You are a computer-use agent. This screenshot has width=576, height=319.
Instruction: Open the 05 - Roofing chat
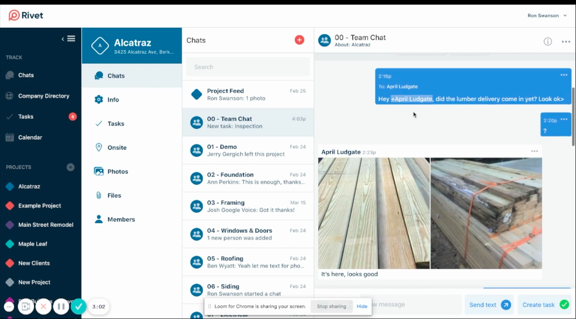pyautogui.click(x=248, y=262)
